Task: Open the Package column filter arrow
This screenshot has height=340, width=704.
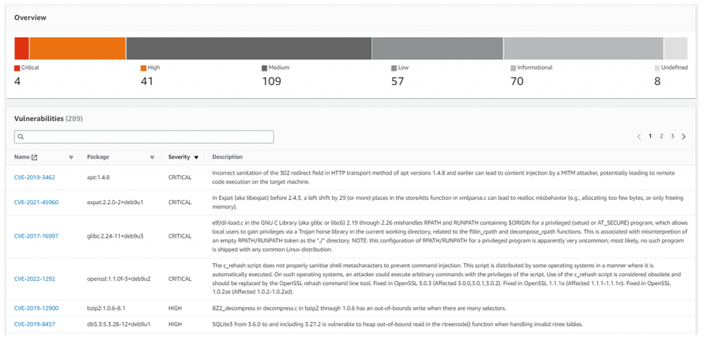Action: click(152, 157)
